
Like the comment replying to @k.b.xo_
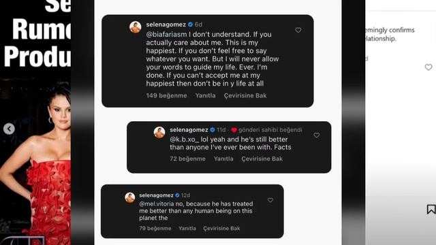(316, 135)
